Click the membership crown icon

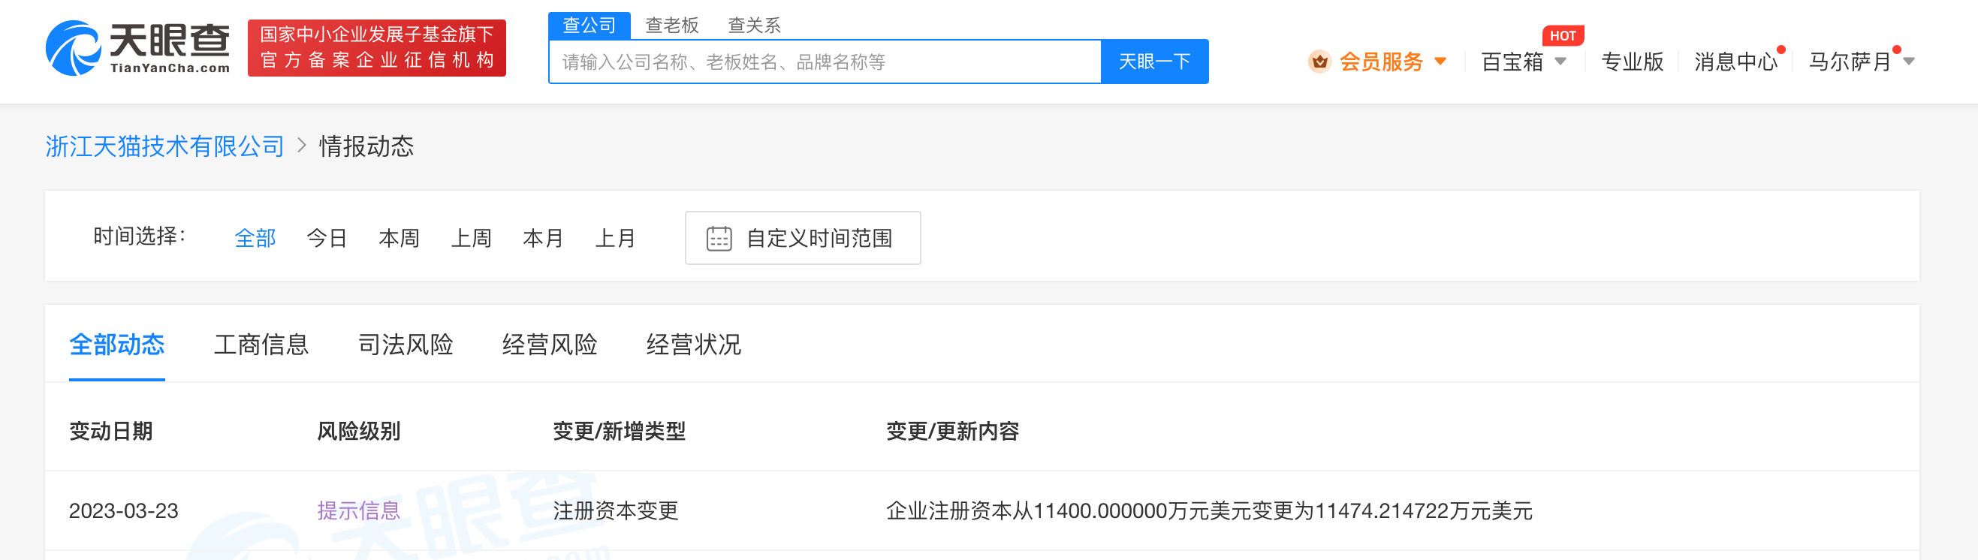point(1319,62)
